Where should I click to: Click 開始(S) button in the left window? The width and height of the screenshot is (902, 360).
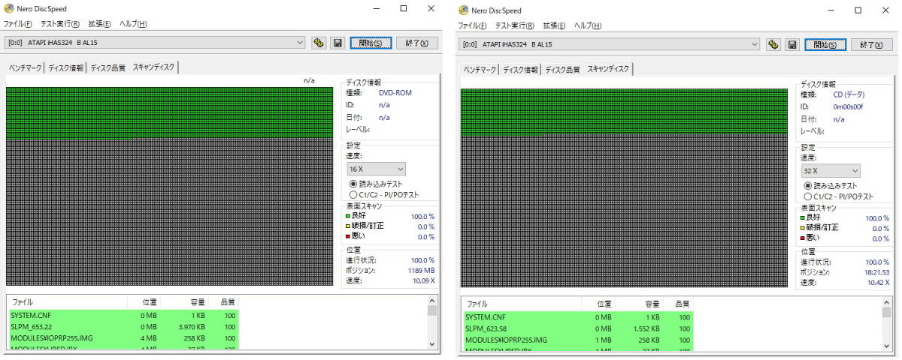point(371,43)
